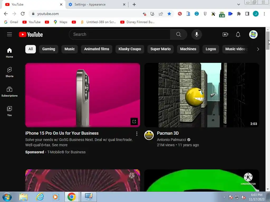Select the Music filter chip
This screenshot has height=202, width=270.
(70, 49)
